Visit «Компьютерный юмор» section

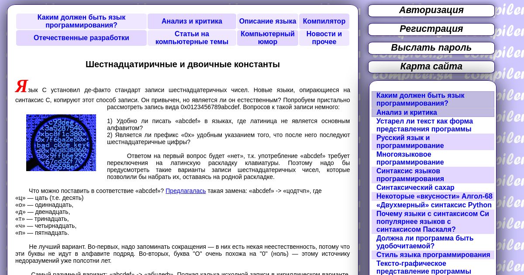[x=268, y=38]
